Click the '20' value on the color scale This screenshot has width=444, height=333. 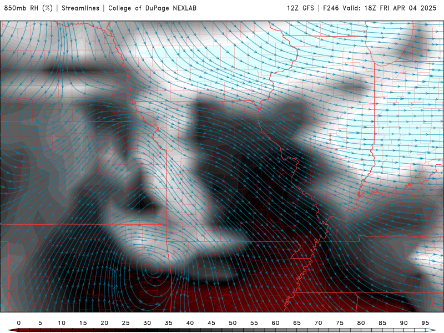coord(104,323)
